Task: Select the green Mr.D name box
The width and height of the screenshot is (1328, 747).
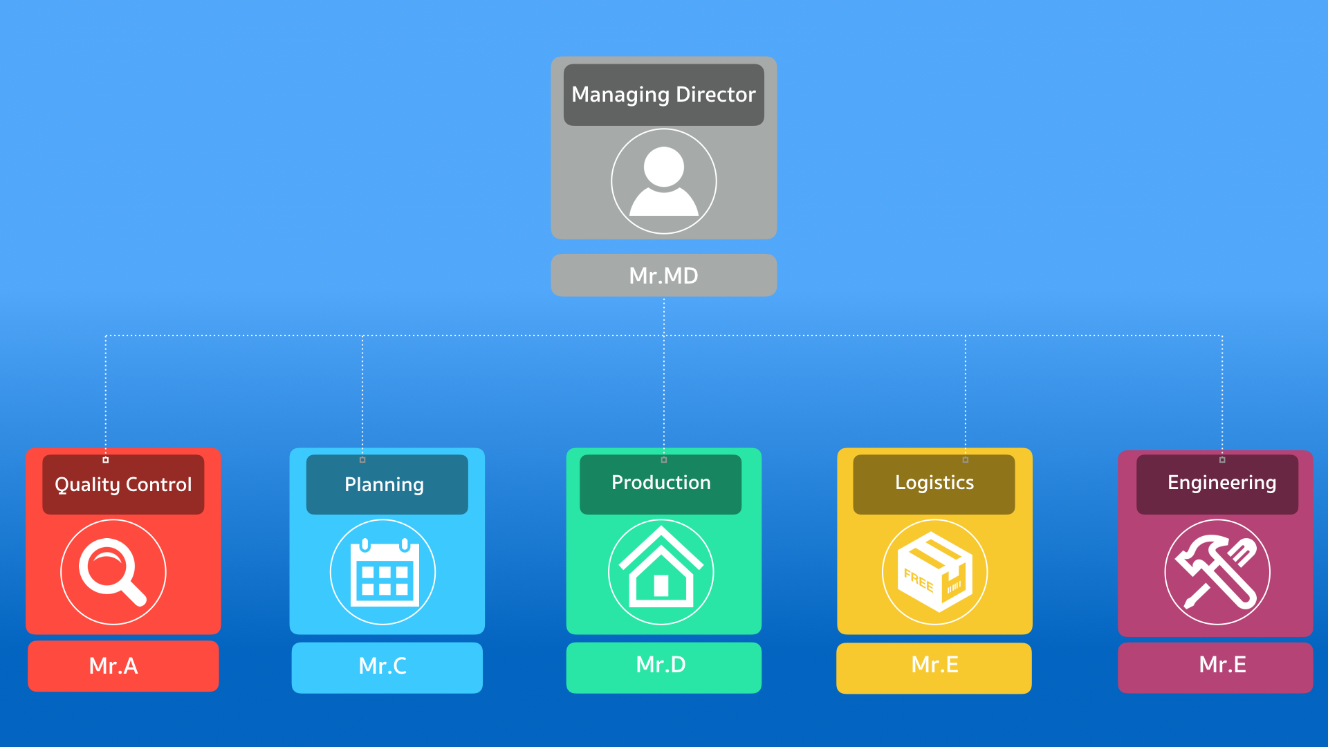Action: (x=663, y=667)
